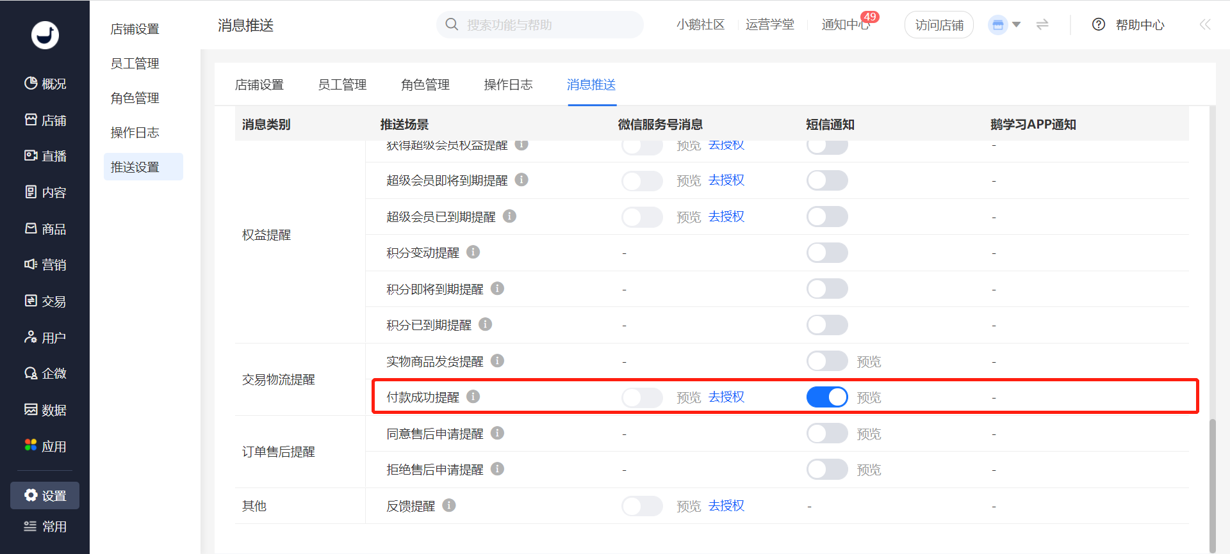Click 去授权 link for 超级会员即将到期提醒

coord(726,180)
